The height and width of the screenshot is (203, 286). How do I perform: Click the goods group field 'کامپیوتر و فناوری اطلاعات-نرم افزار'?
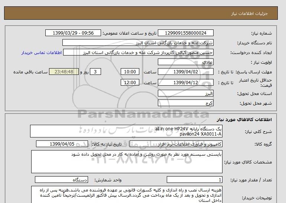pos(176,144)
